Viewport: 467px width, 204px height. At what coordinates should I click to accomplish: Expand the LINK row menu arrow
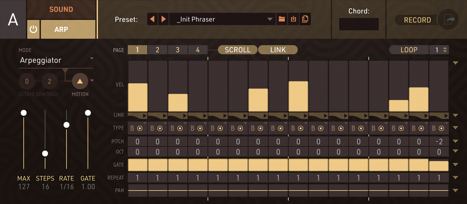tap(456, 115)
